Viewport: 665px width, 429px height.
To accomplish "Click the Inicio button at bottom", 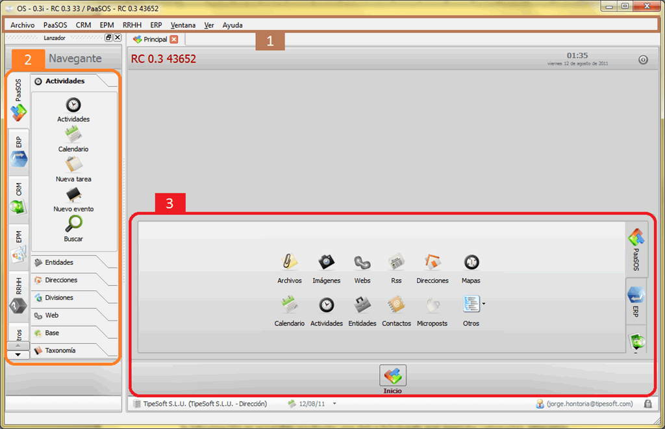I will [x=393, y=378].
